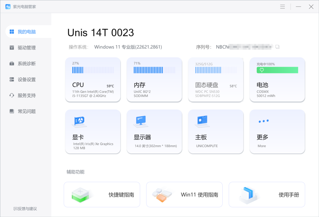Click the SSD 325G/512G usage bar
319x217 pixels.
216,70
